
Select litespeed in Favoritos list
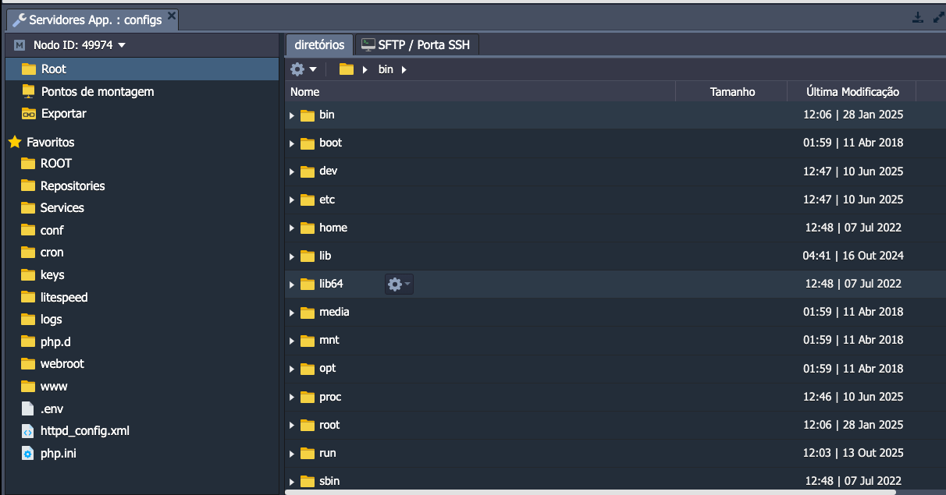[x=64, y=297]
